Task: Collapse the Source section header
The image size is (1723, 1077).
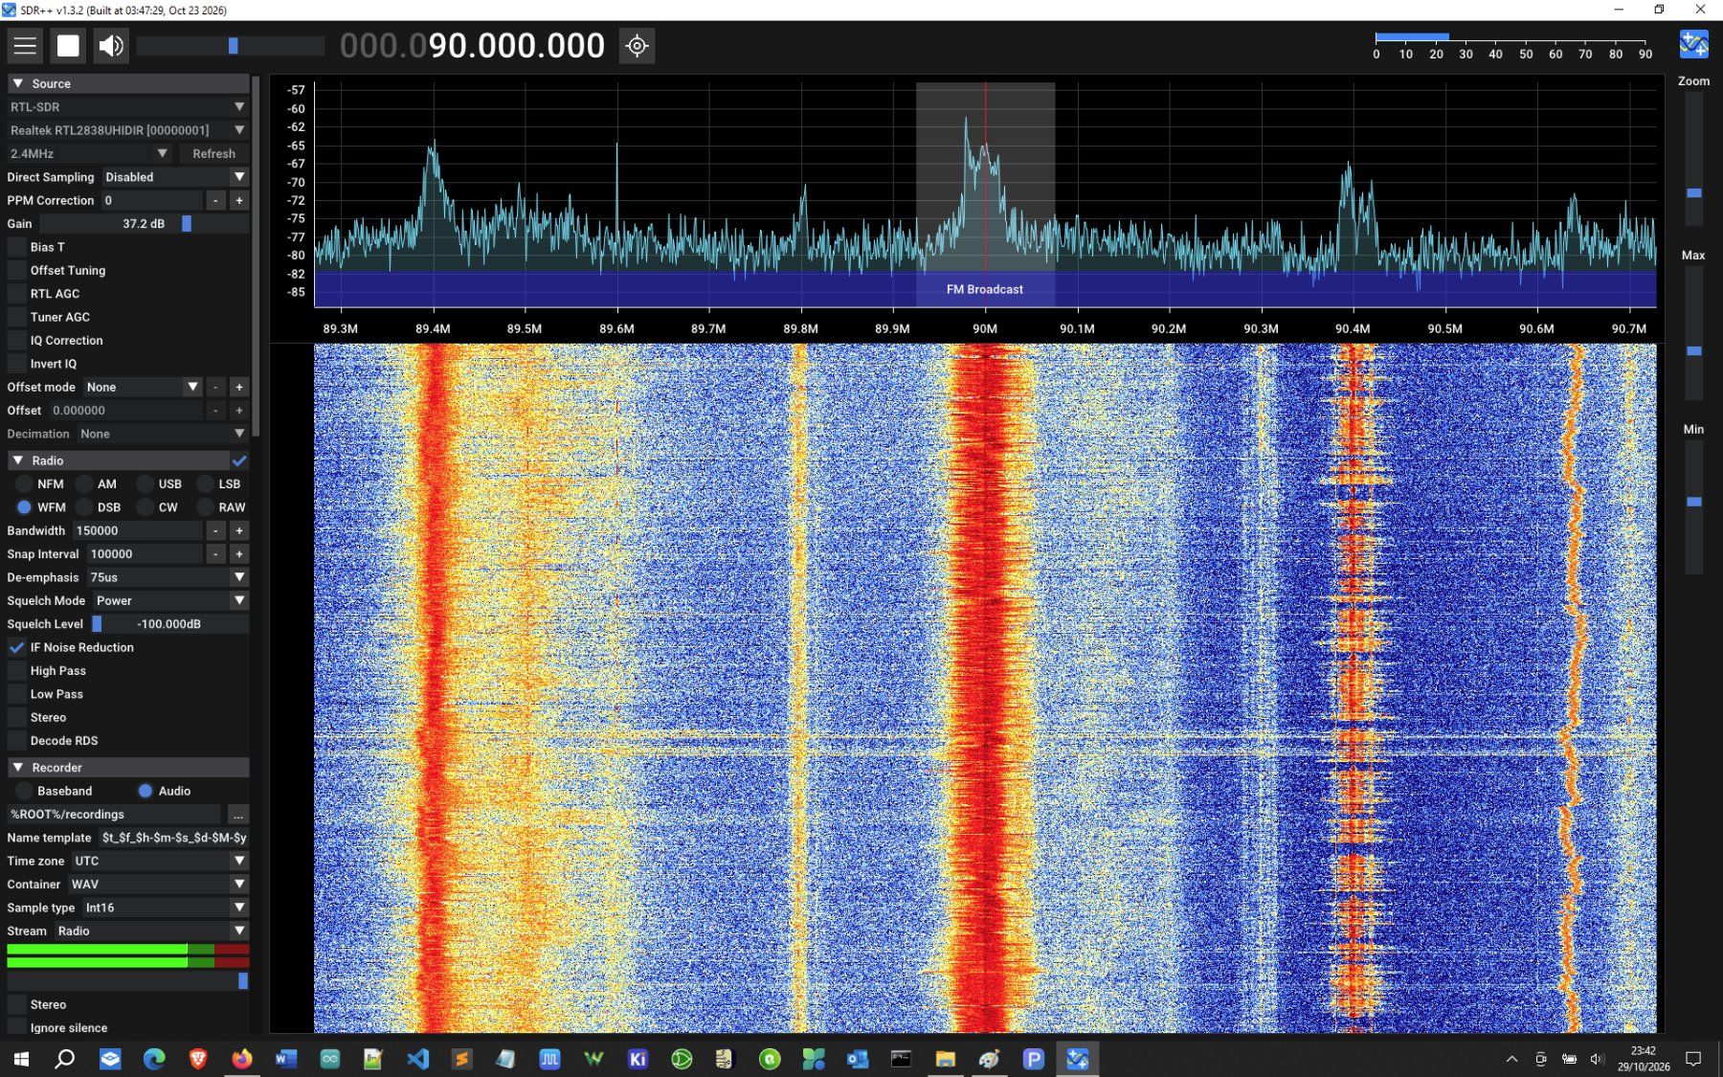Action: click(128, 83)
